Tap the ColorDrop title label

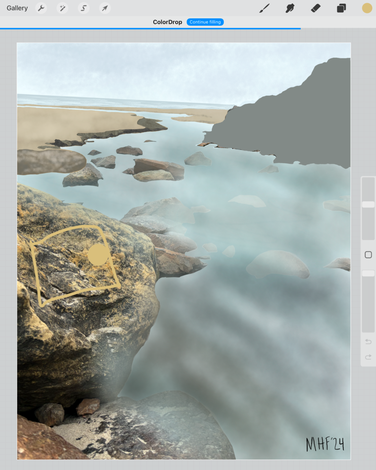click(168, 22)
